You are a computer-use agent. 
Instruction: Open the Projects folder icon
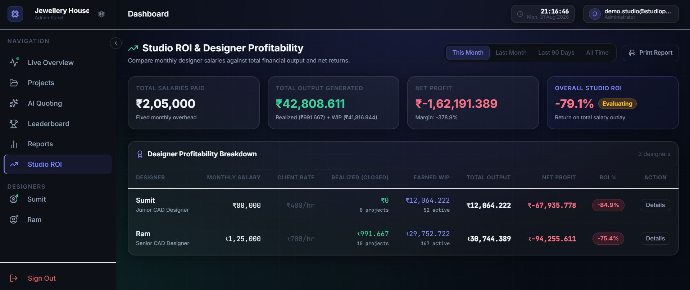[14, 83]
